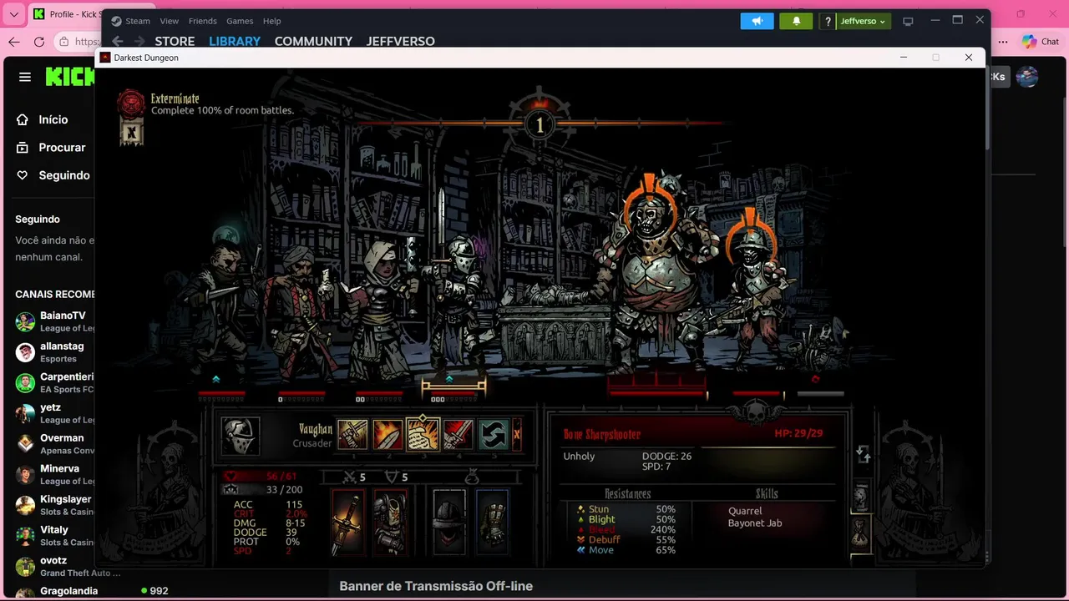Toggle the Kick hamburger sidebar menu
Image resolution: width=1069 pixels, height=601 pixels.
coord(25,77)
